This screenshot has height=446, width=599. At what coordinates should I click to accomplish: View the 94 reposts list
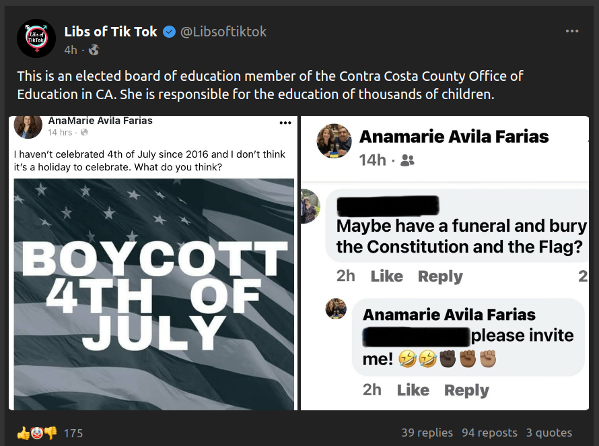pyautogui.click(x=489, y=433)
